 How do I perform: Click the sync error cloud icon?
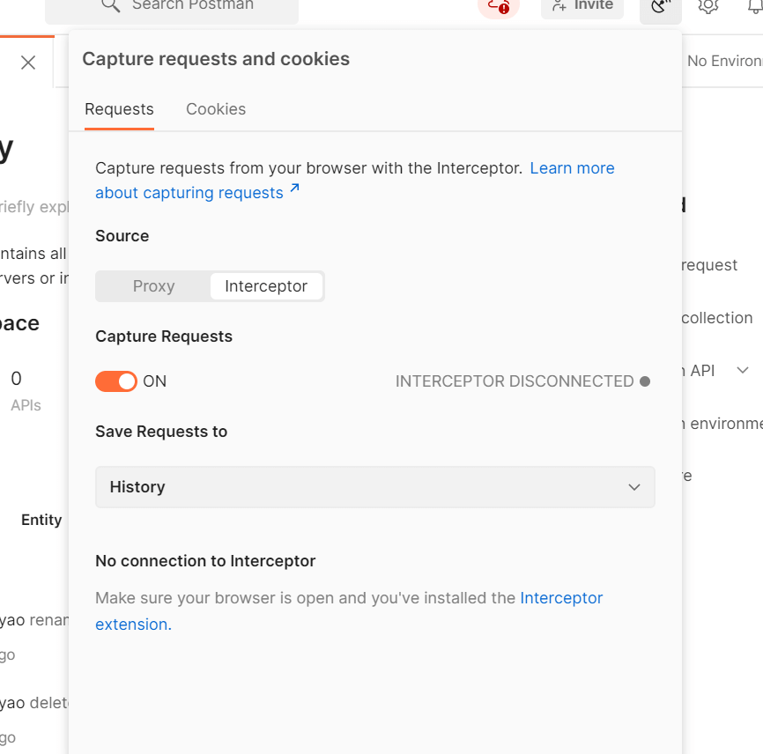click(x=499, y=7)
